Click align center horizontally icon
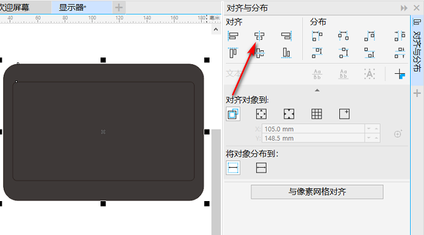 (259, 36)
